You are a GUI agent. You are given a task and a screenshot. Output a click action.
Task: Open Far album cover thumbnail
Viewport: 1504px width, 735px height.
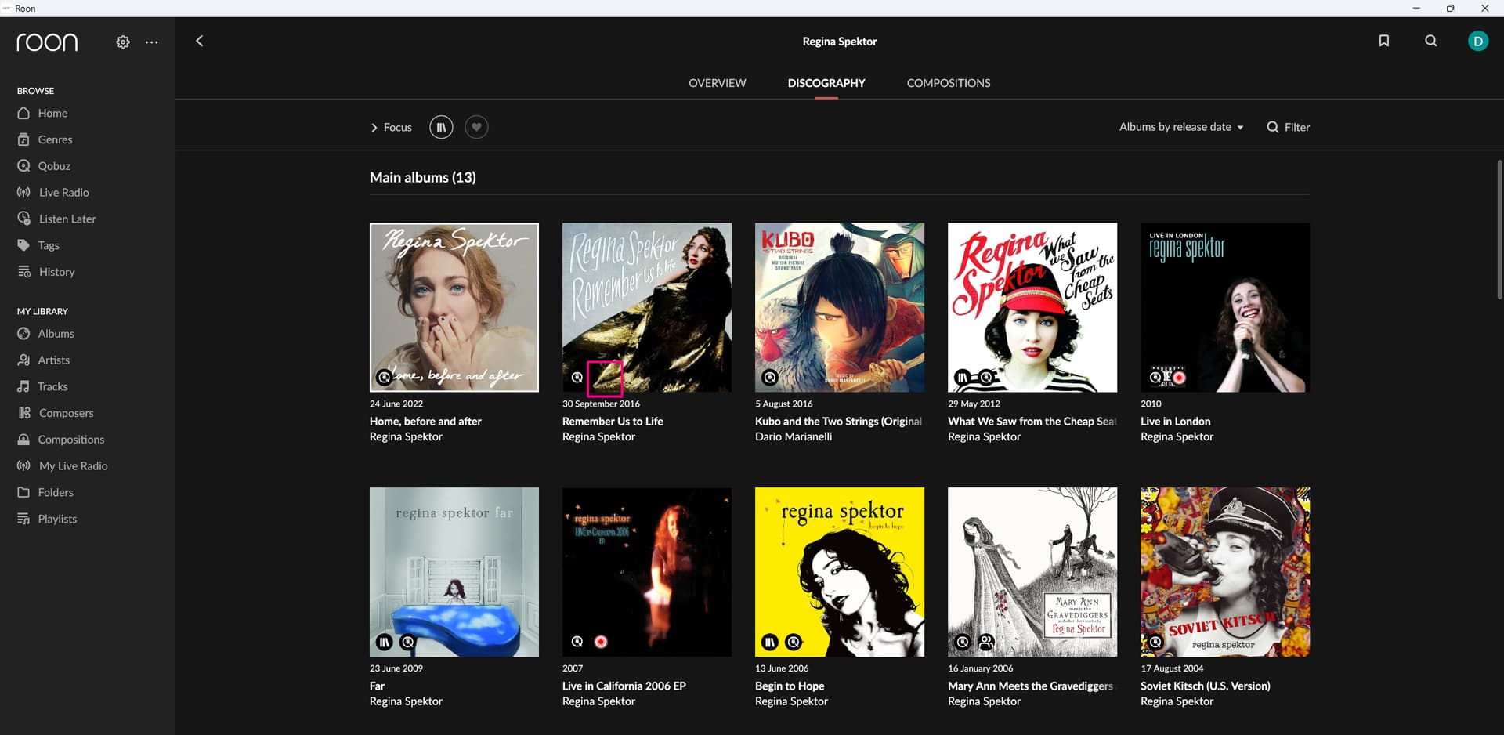click(x=454, y=572)
